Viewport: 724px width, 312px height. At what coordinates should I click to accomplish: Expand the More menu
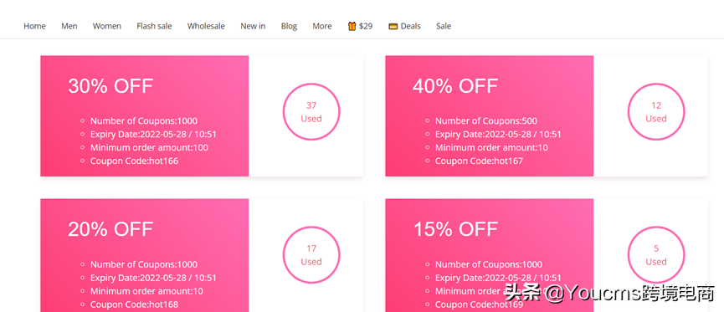322,26
